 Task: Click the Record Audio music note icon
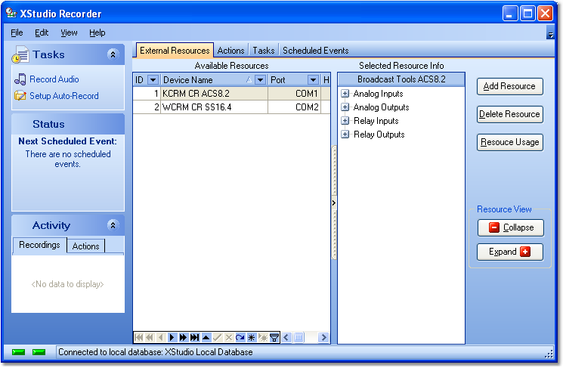[x=20, y=79]
